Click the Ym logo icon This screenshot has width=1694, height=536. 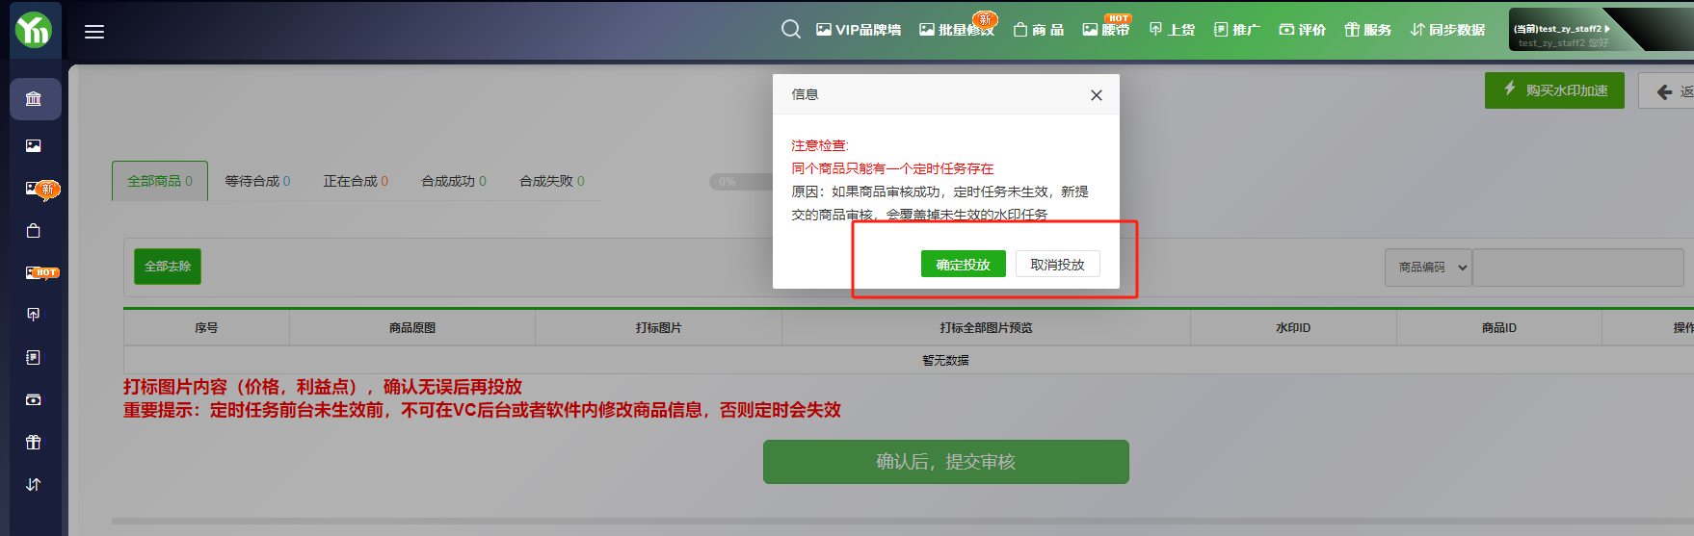click(x=34, y=30)
